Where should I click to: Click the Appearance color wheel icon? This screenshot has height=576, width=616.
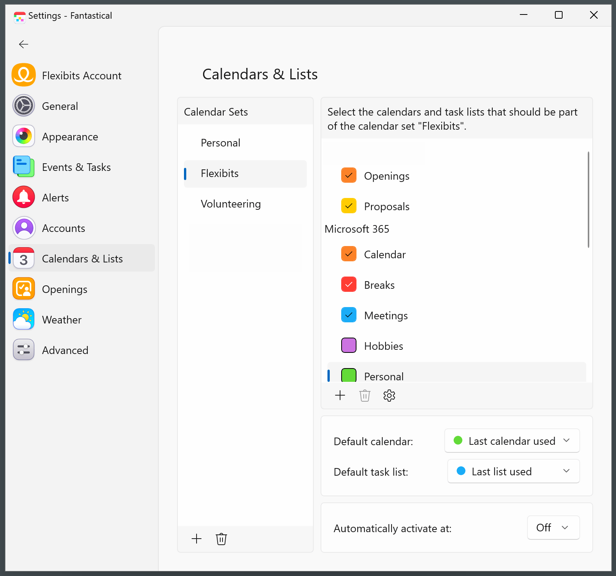[24, 136]
